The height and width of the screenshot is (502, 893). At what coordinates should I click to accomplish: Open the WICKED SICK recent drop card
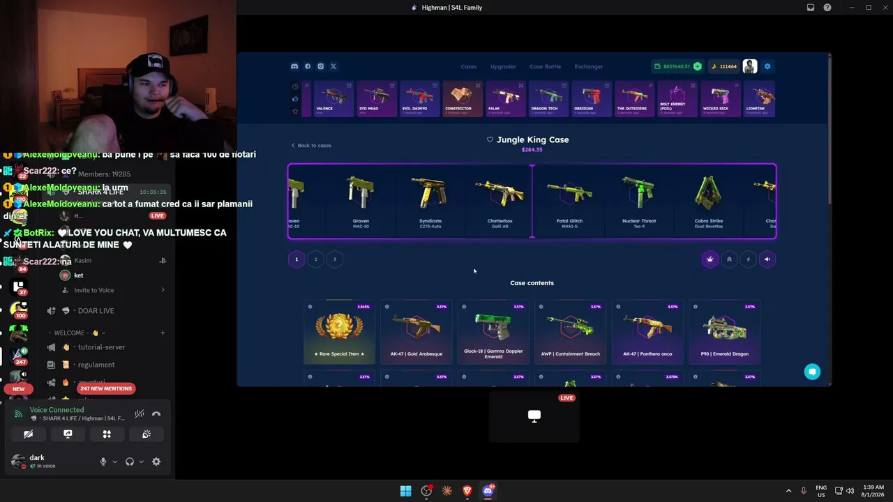click(x=720, y=98)
